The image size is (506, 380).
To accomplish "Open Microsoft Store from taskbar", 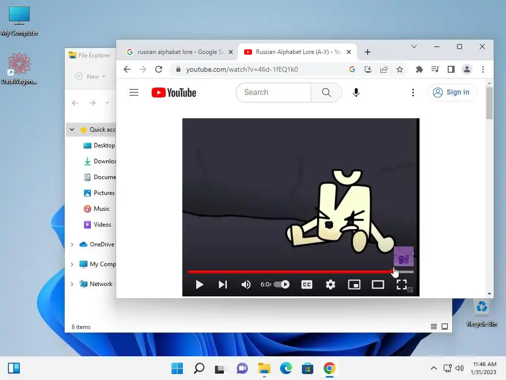I will click(x=307, y=368).
